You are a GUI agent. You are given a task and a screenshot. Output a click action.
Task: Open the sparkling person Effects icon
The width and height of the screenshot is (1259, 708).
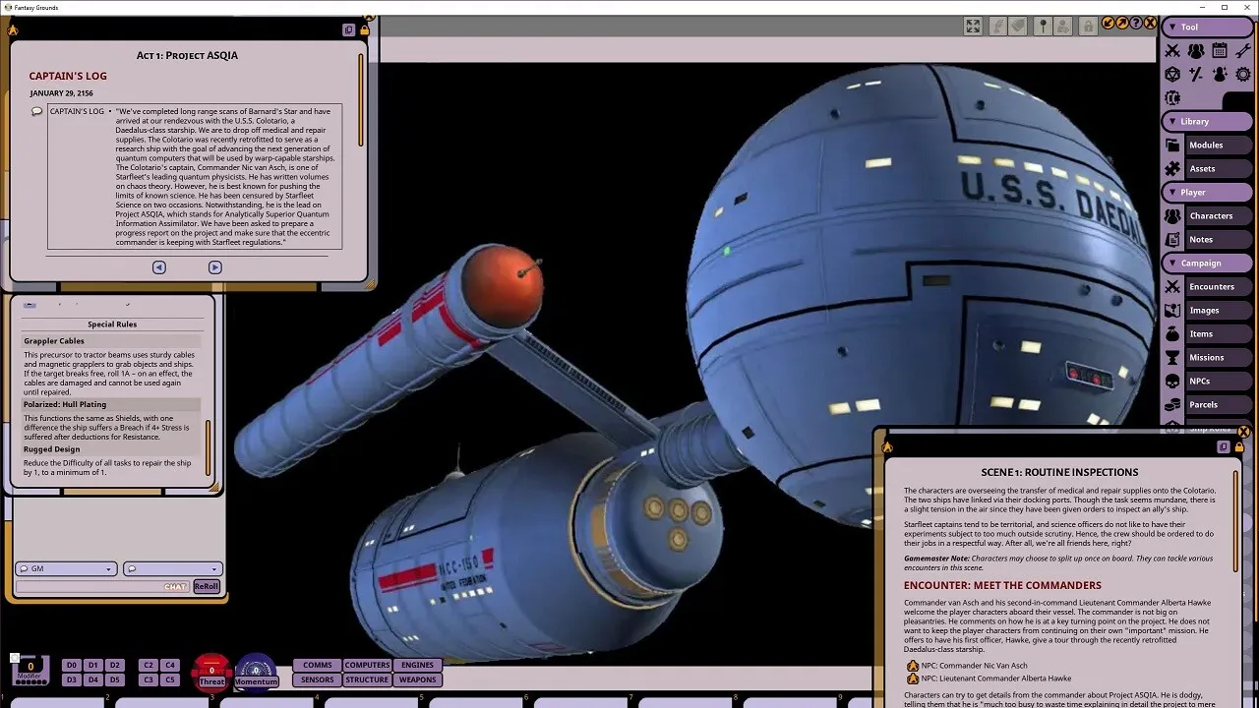click(1220, 75)
